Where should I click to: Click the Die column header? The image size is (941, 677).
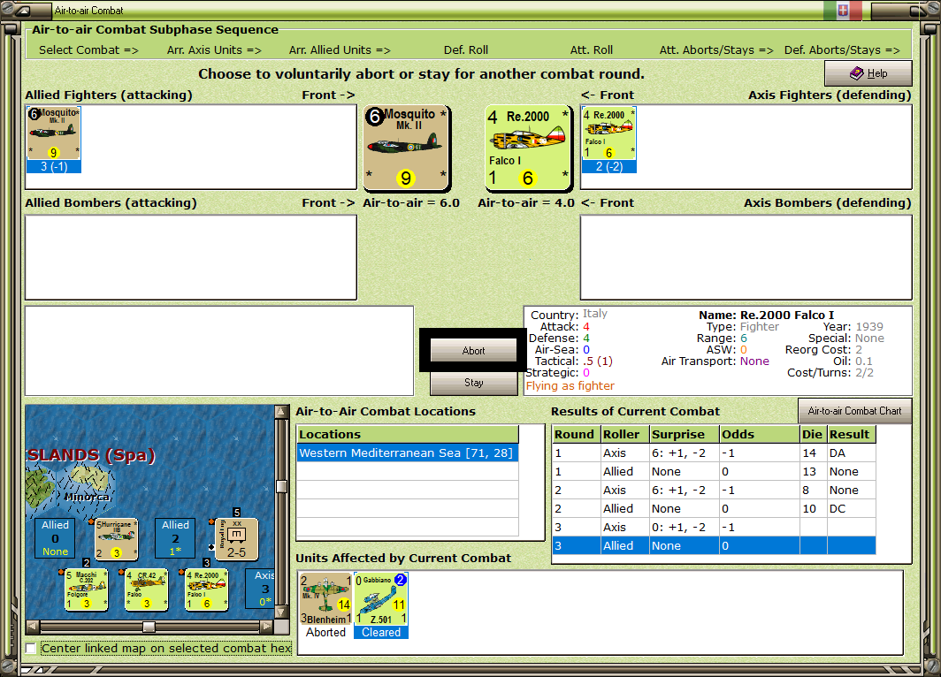pyautogui.click(x=813, y=434)
